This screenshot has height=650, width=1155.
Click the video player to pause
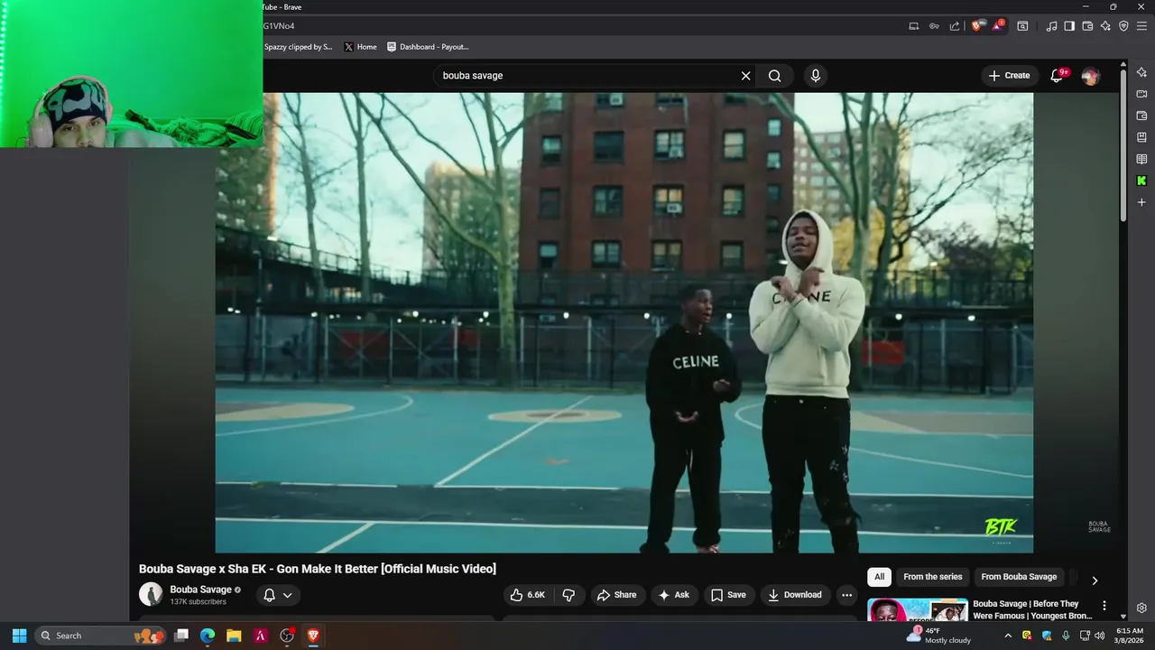pyautogui.click(x=624, y=322)
